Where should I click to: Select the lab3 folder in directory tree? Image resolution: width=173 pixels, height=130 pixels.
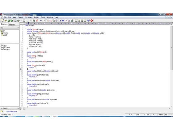tap(4, 35)
